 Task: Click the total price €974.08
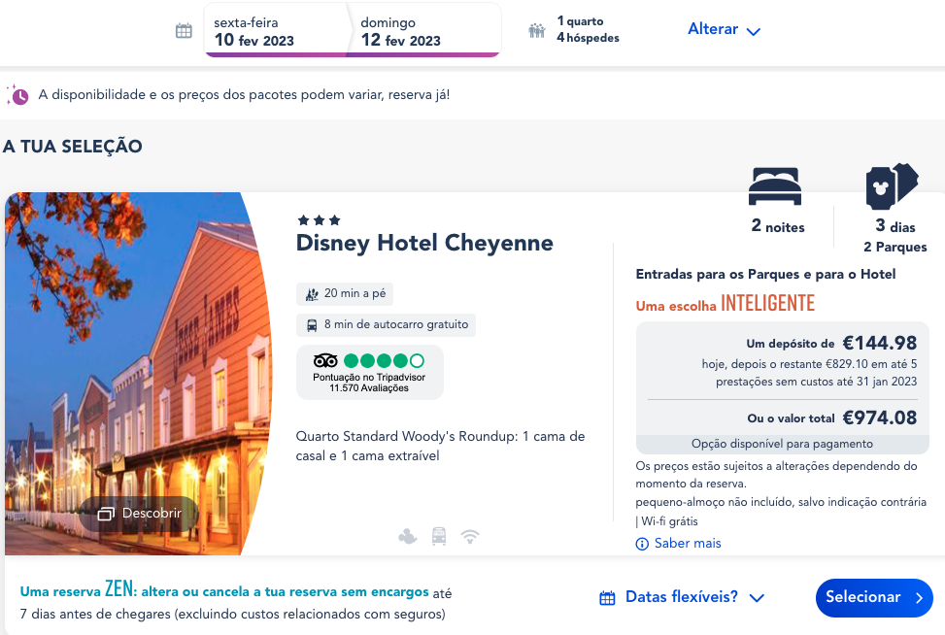[879, 418]
